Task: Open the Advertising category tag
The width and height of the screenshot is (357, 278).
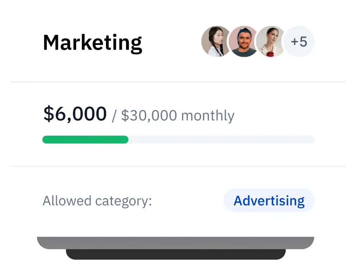Action: (x=269, y=200)
